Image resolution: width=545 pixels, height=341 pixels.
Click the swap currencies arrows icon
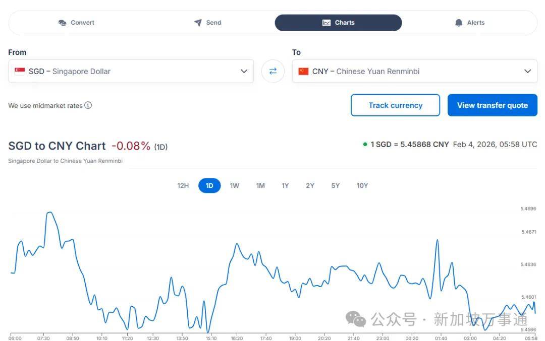coord(273,71)
